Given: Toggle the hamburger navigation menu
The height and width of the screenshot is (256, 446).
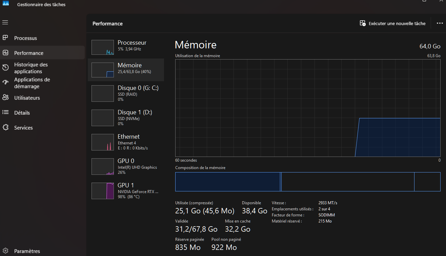Looking at the screenshot, I should pyautogui.click(x=5, y=22).
